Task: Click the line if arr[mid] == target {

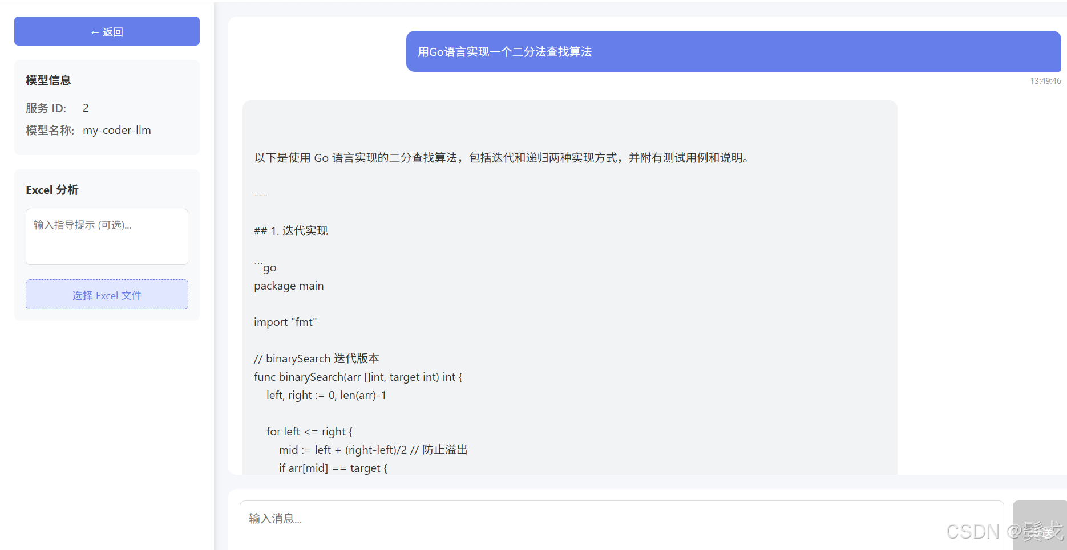Action: point(333,468)
